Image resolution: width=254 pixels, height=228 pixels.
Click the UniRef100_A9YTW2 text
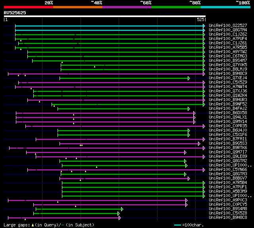pyautogui.click(x=228, y=52)
